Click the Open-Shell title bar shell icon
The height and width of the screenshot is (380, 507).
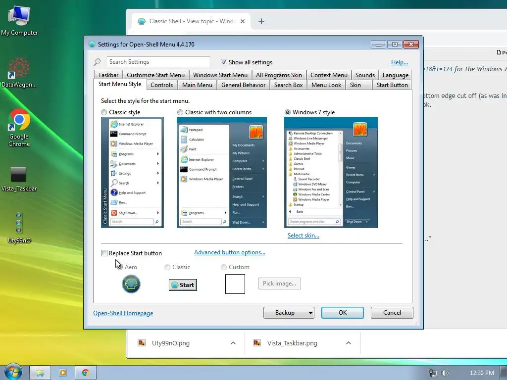point(92,44)
